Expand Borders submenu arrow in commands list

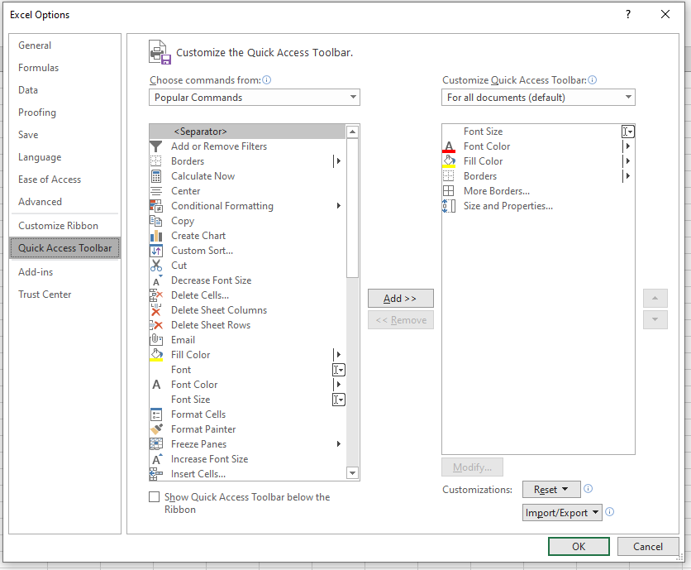click(x=337, y=161)
